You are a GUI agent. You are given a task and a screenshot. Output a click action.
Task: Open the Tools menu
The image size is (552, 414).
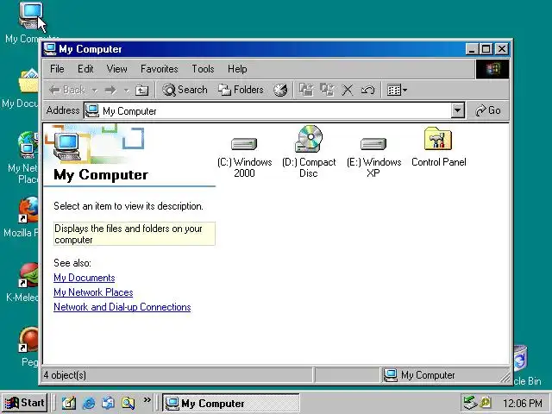point(203,69)
